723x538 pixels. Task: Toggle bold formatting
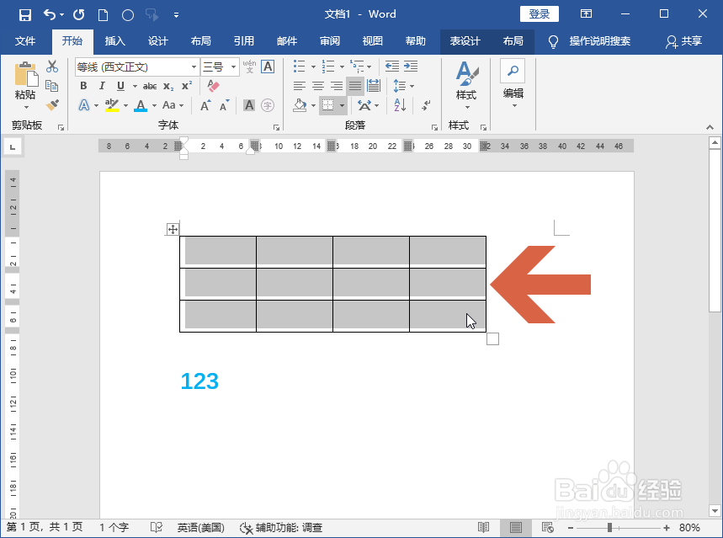coord(83,86)
